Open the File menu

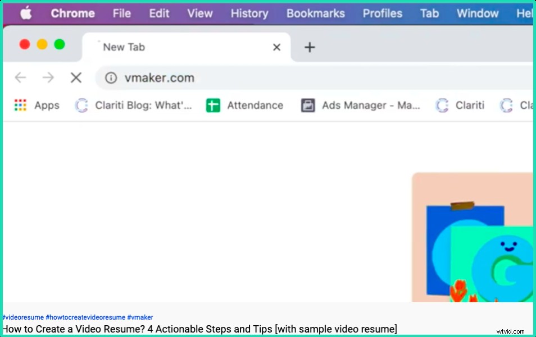tap(122, 13)
